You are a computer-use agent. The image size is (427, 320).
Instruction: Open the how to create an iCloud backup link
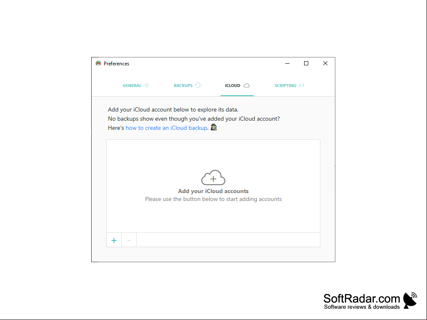[x=166, y=128]
